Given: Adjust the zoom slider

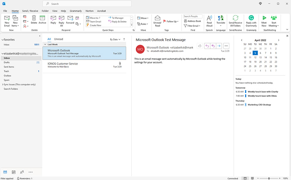Looking at the screenshot, I should (x=269, y=178).
